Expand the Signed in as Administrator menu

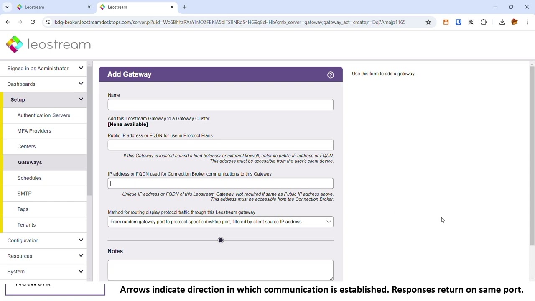tap(43, 69)
